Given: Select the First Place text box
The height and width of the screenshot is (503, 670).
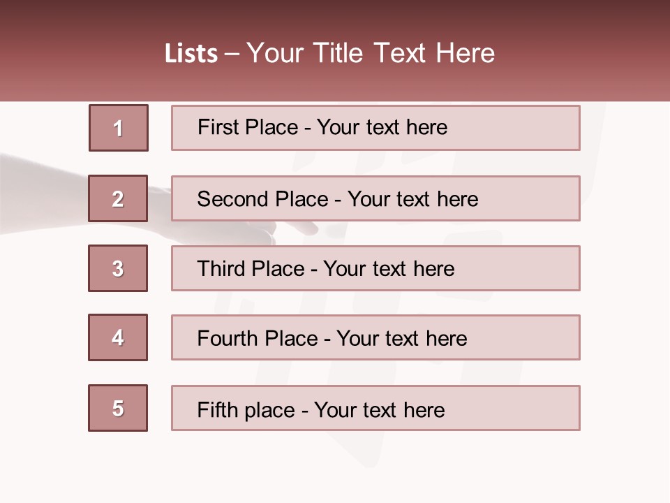Looking at the screenshot, I should coord(375,128).
